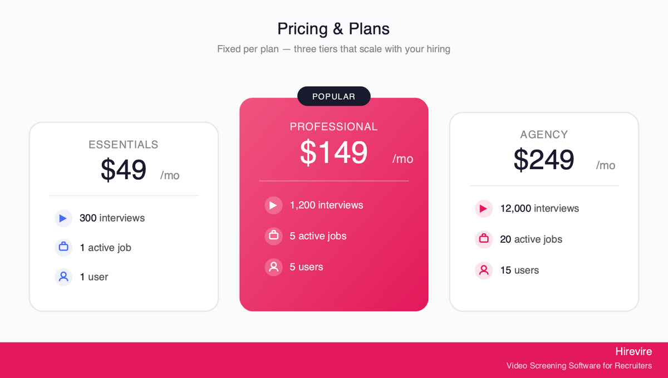Click the briefcase icon next to 20 active jobs
The image size is (668, 378).
484,239
